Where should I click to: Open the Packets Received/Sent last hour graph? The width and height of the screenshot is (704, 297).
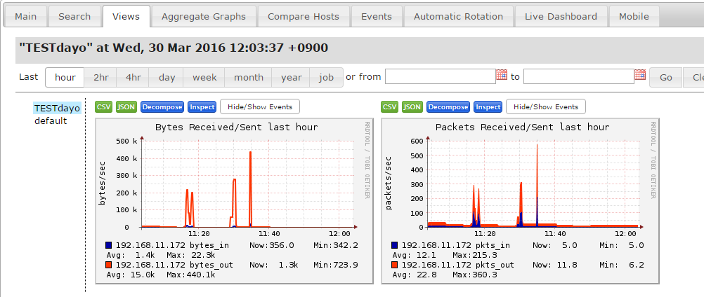point(521,201)
